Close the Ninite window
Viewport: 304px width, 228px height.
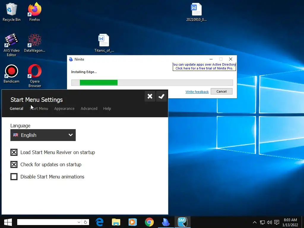point(230,59)
